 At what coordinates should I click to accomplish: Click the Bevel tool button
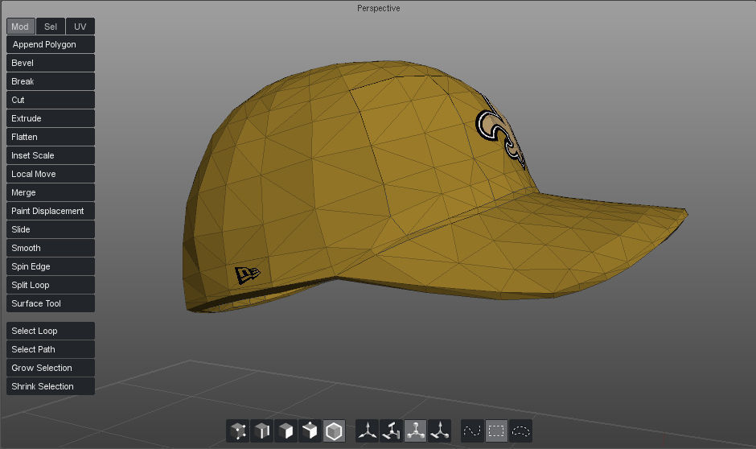pos(51,63)
